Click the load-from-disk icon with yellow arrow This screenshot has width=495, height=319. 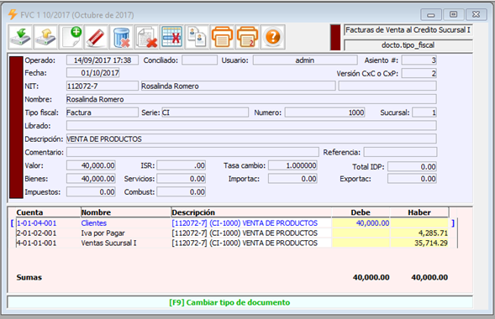pyautogui.click(x=45, y=37)
